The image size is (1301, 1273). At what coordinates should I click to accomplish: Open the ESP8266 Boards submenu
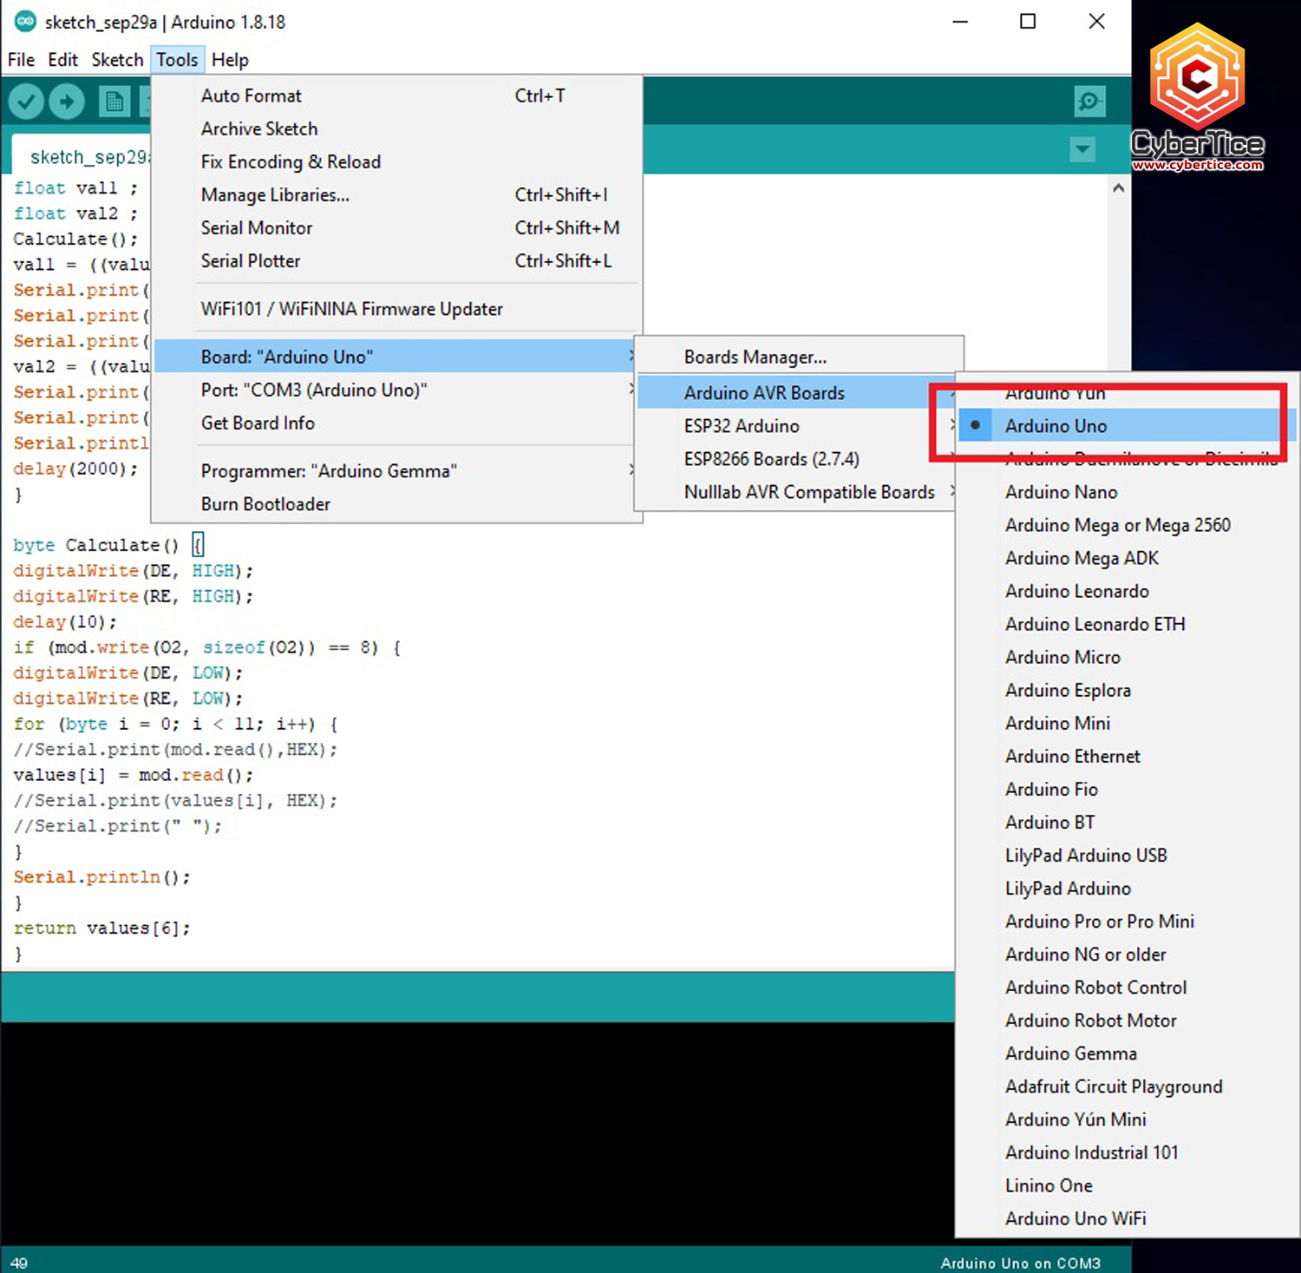pyautogui.click(x=771, y=458)
